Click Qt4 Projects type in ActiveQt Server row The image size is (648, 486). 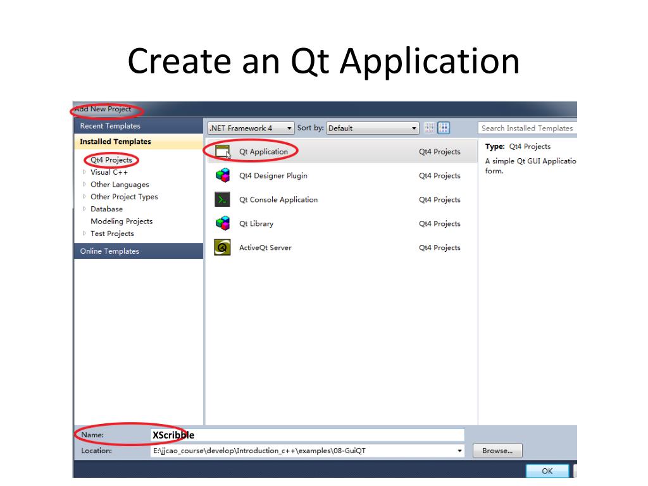click(440, 247)
